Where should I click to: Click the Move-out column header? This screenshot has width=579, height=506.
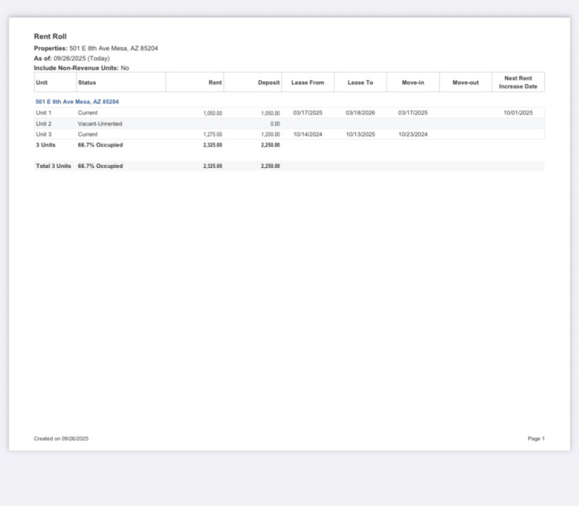[x=465, y=83]
